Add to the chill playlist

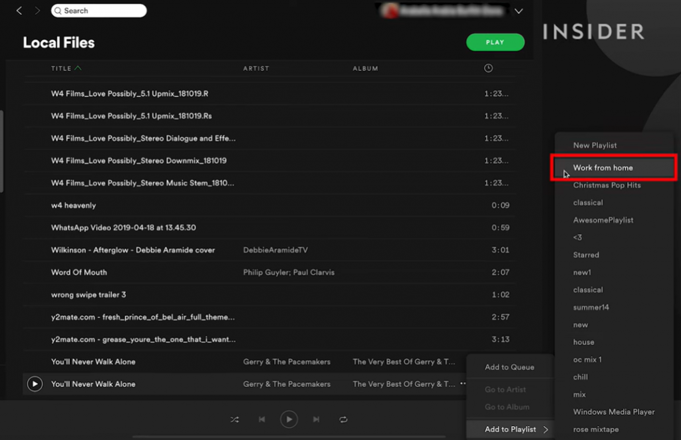[580, 377]
